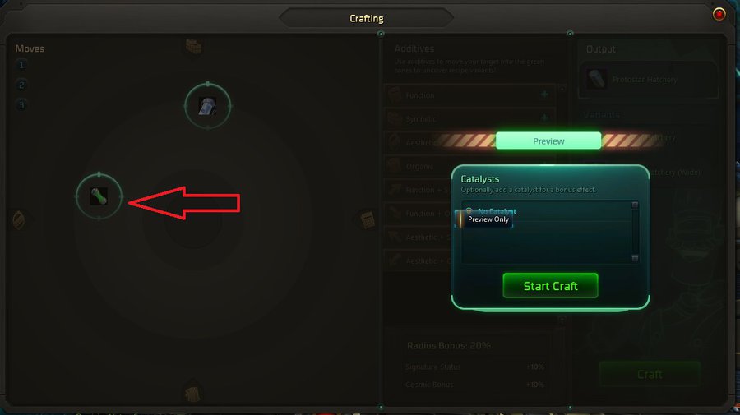This screenshot has height=415, width=740.
Task: Close the Crafting window with red button
Action: [x=719, y=14]
